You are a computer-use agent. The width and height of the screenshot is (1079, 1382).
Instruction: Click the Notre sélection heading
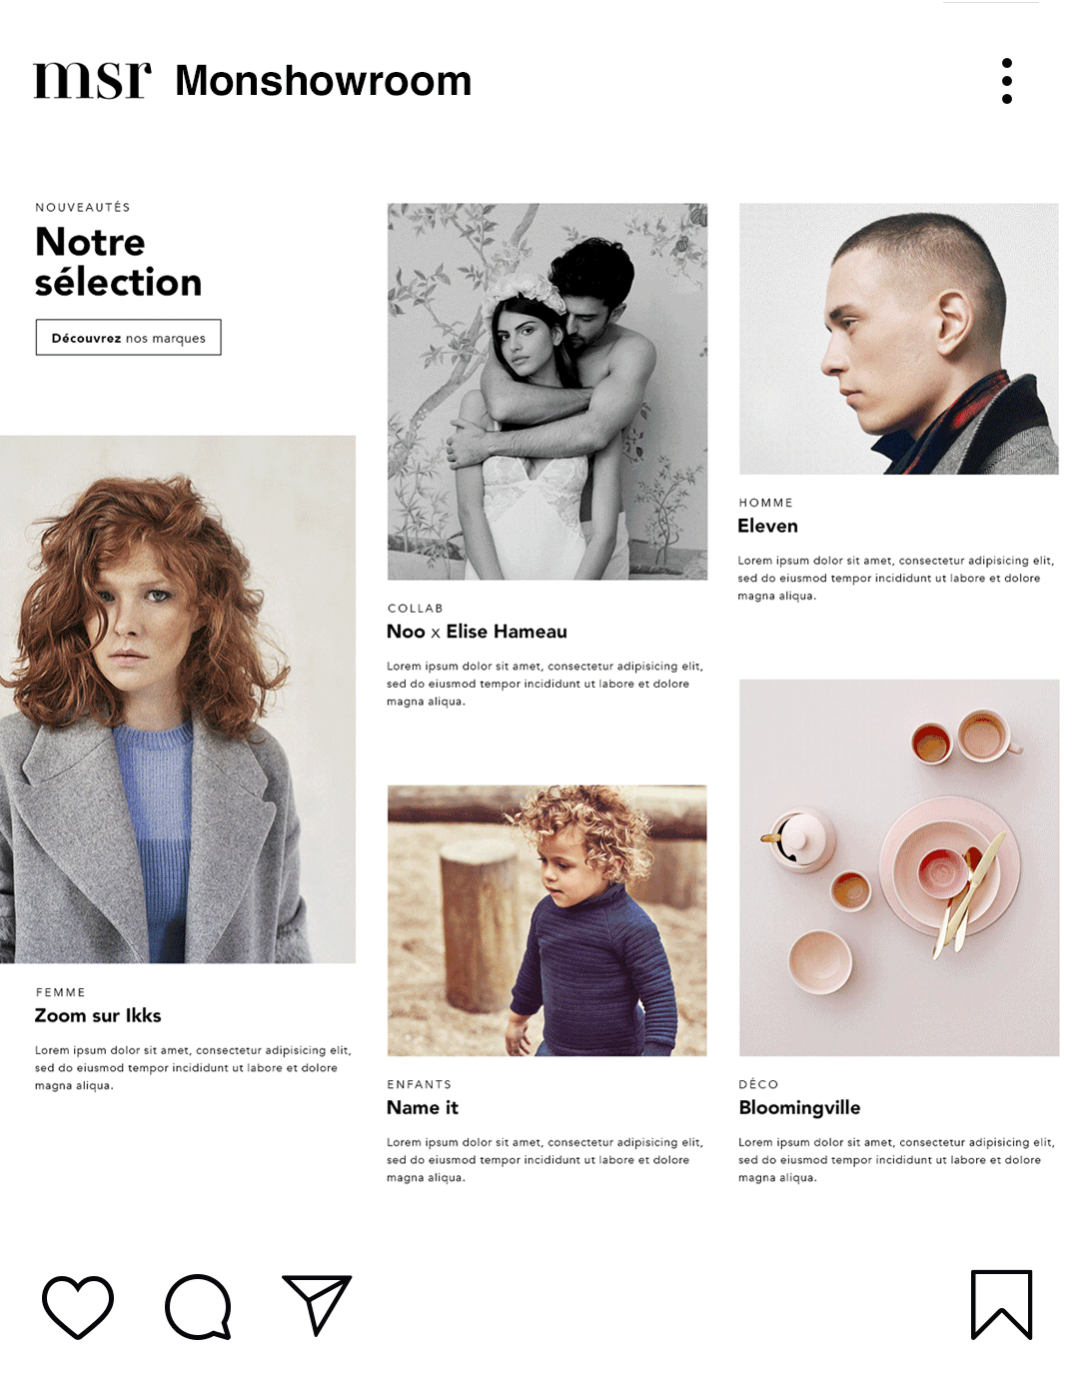(x=118, y=262)
